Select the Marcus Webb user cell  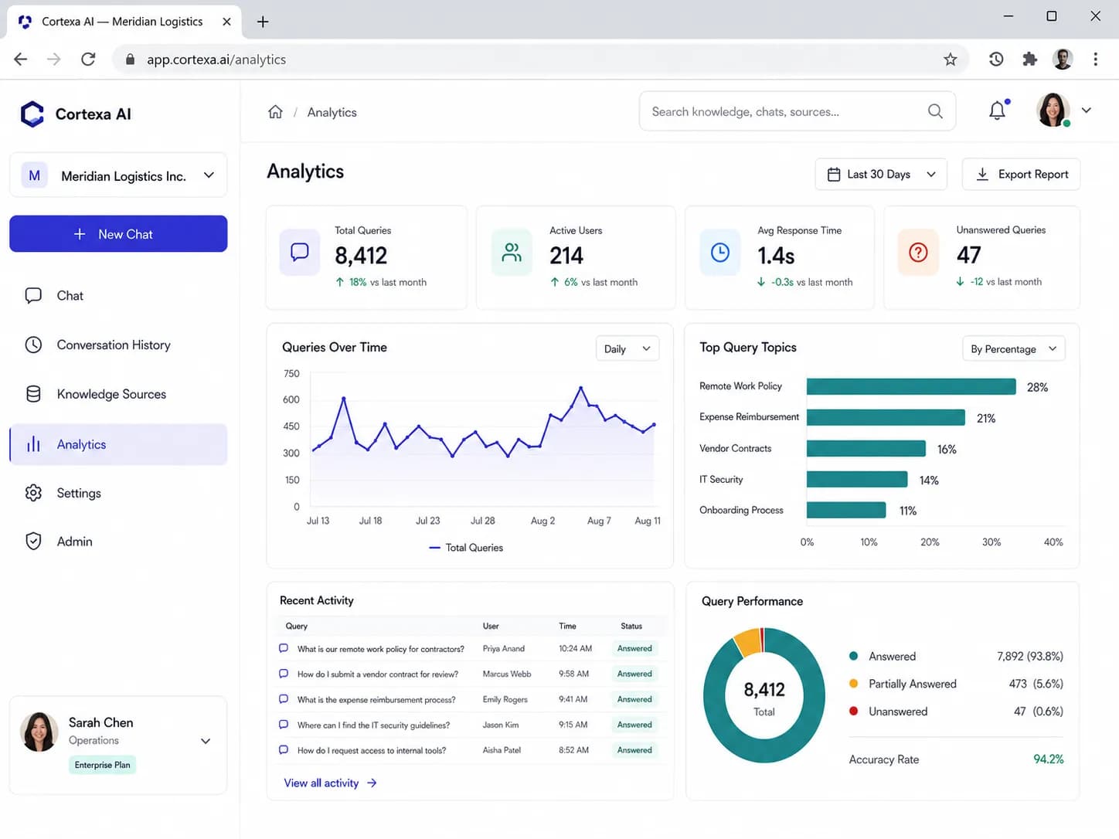click(507, 674)
